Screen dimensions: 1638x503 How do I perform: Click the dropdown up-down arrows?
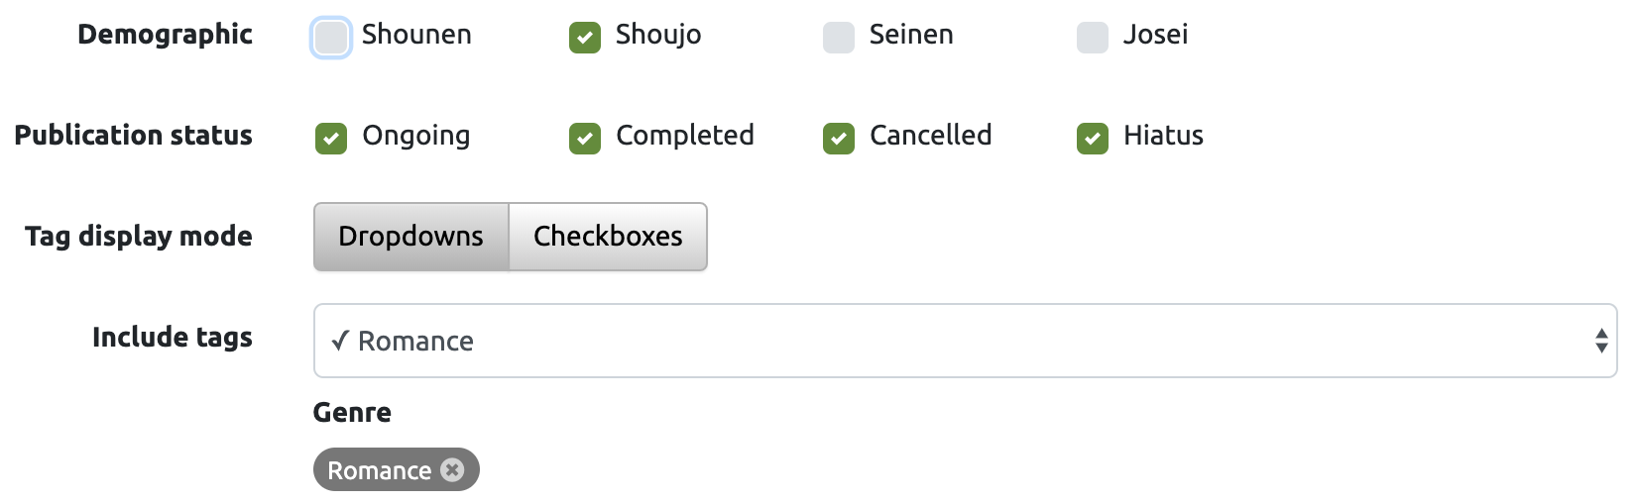coord(1600,341)
